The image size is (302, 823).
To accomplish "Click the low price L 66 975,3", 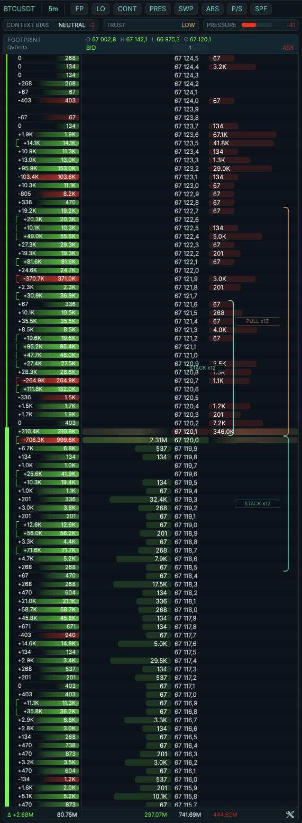I will pos(167,39).
